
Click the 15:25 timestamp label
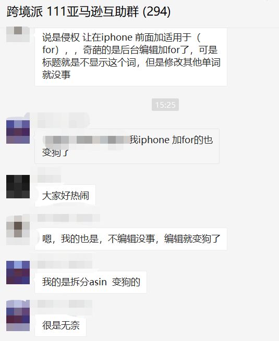click(165, 105)
